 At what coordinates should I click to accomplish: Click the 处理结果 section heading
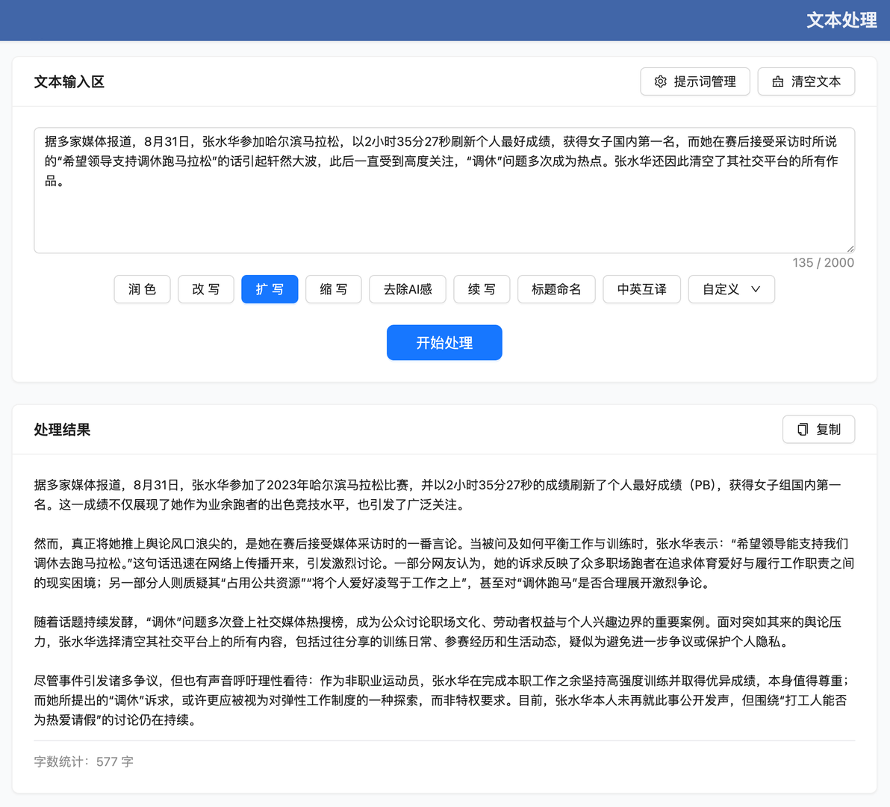[x=63, y=429]
